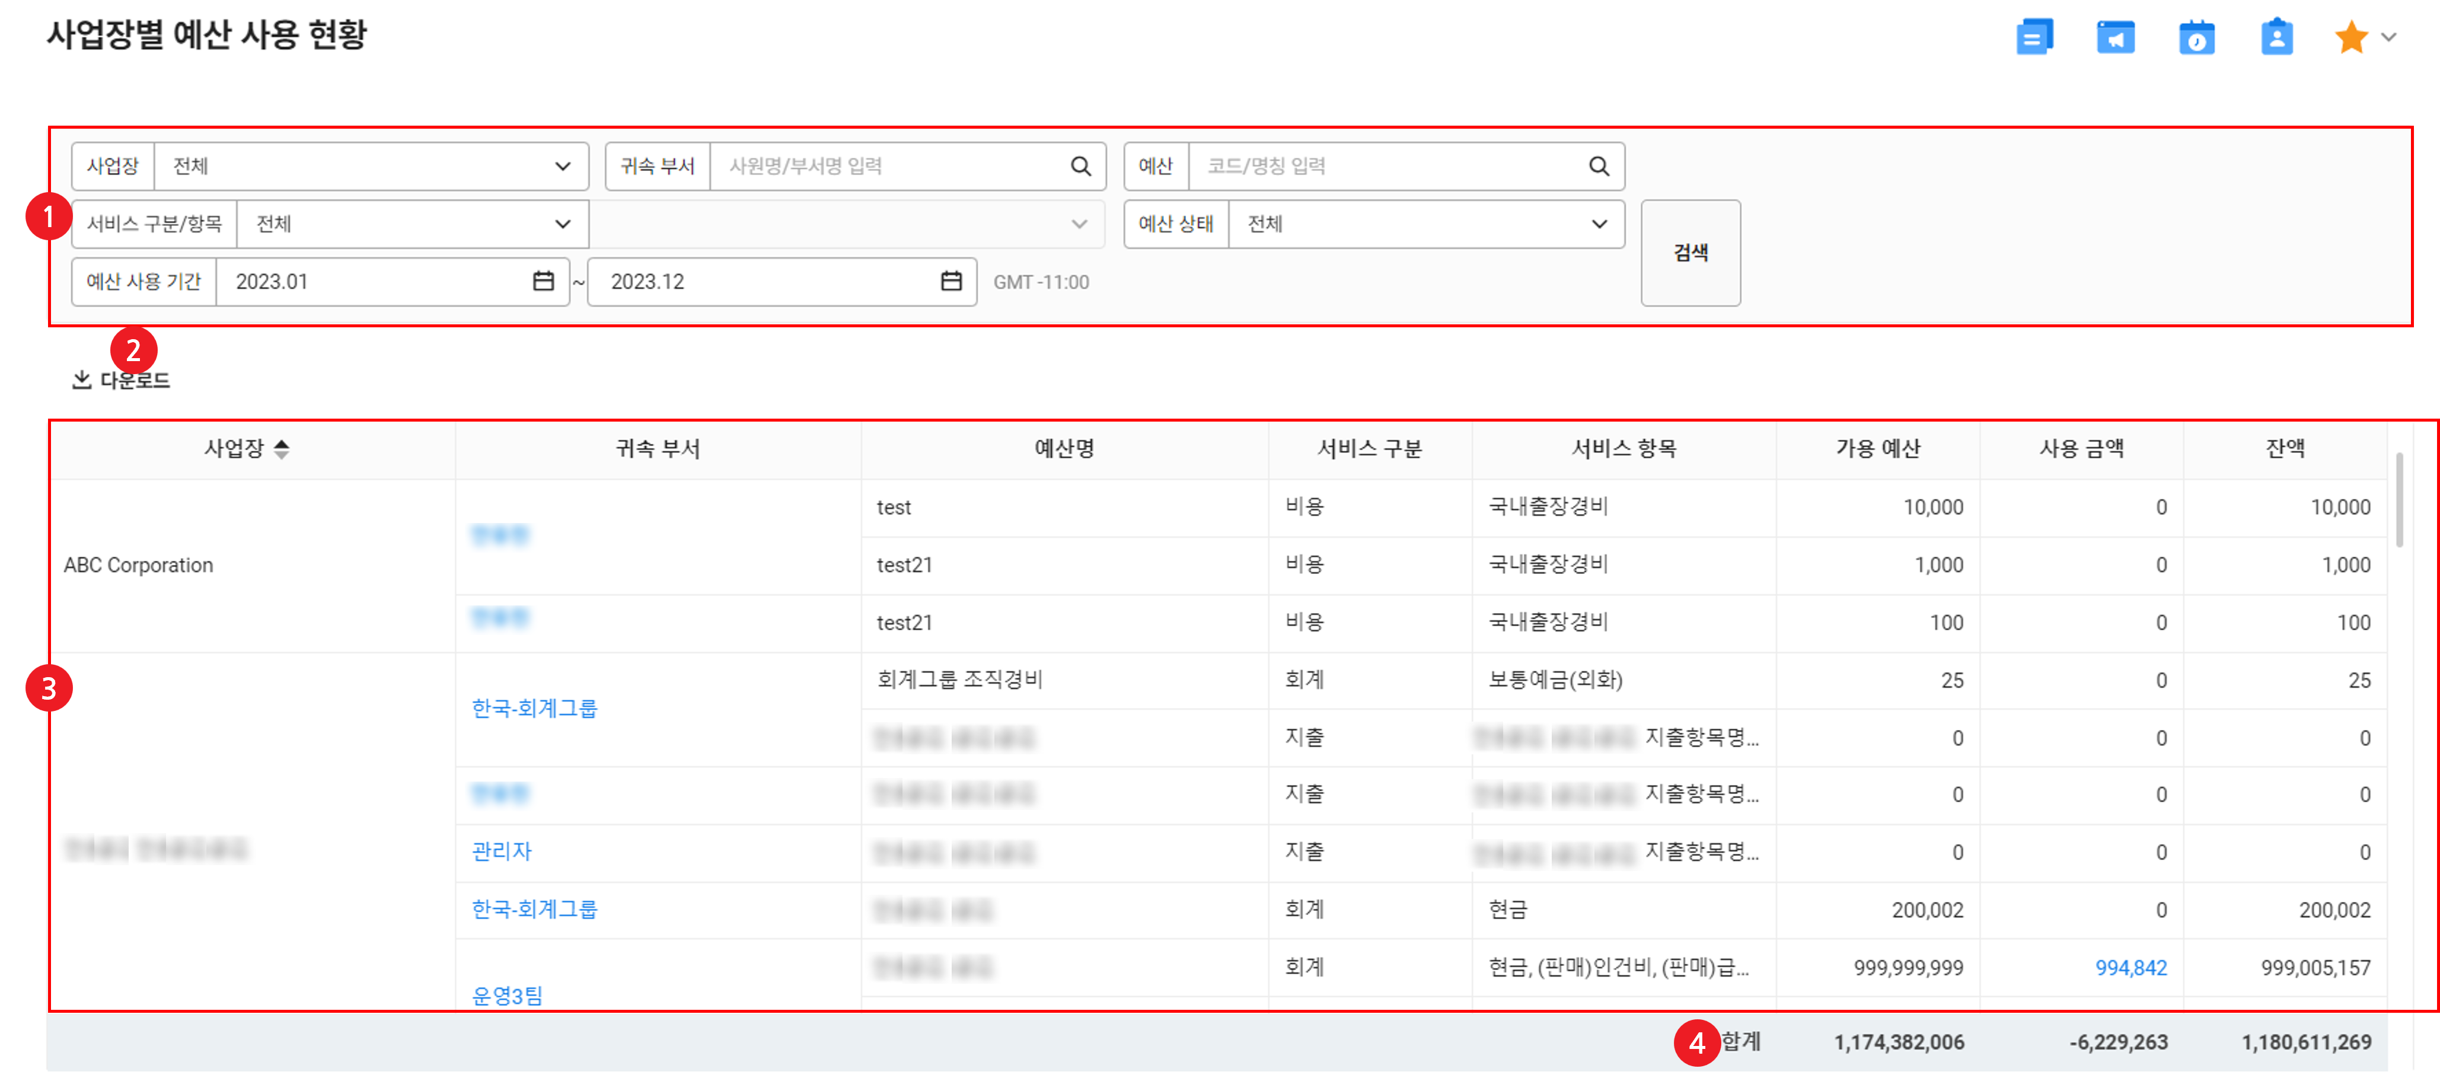The width and height of the screenshot is (2440, 1078).
Task: Click the total available budget 1,174,382,006
Action: click(x=1898, y=1043)
